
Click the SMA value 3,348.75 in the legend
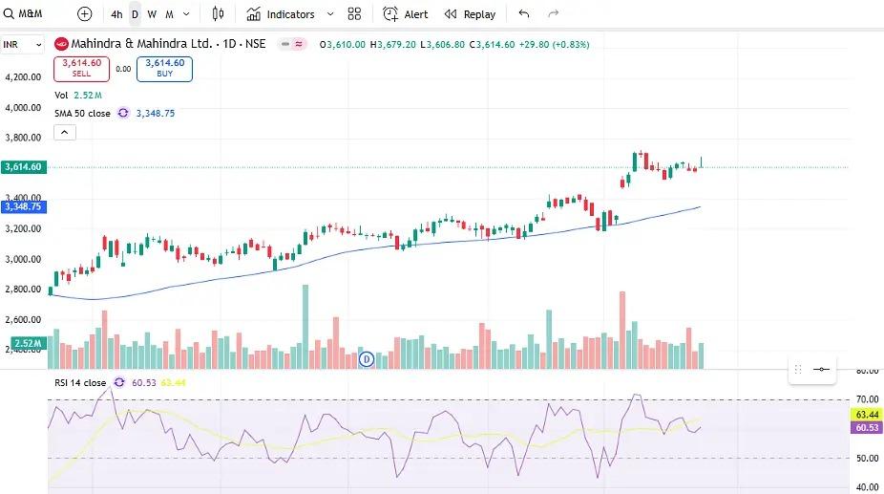pos(156,113)
